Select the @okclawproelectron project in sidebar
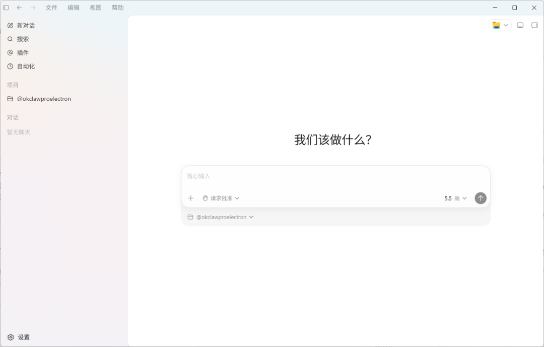The image size is (544, 347). coord(39,99)
